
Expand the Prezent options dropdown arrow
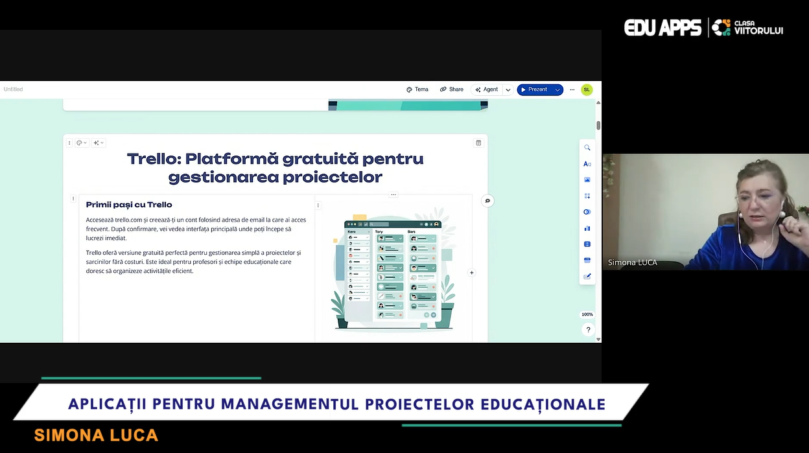557,89
